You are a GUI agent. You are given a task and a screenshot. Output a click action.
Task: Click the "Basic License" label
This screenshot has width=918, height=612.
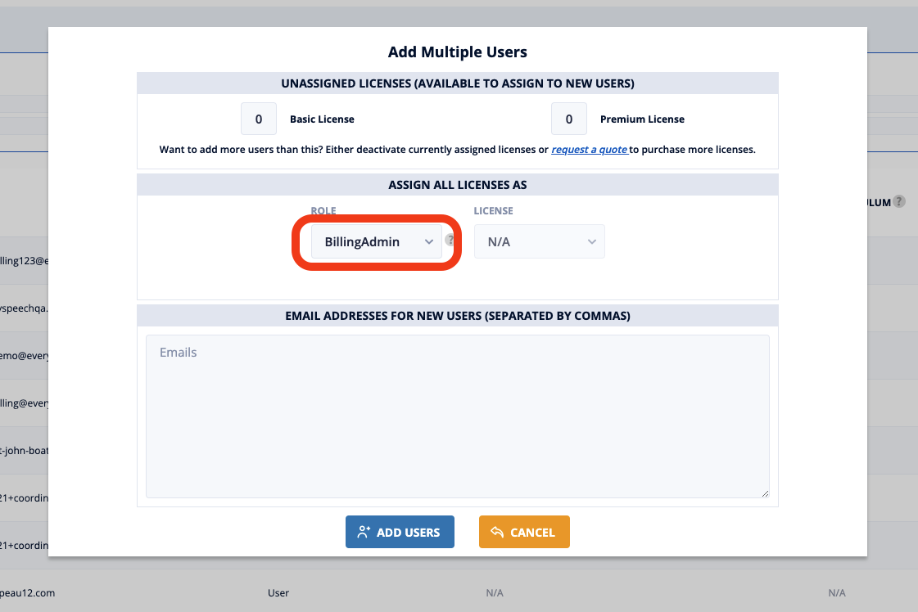[322, 119]
